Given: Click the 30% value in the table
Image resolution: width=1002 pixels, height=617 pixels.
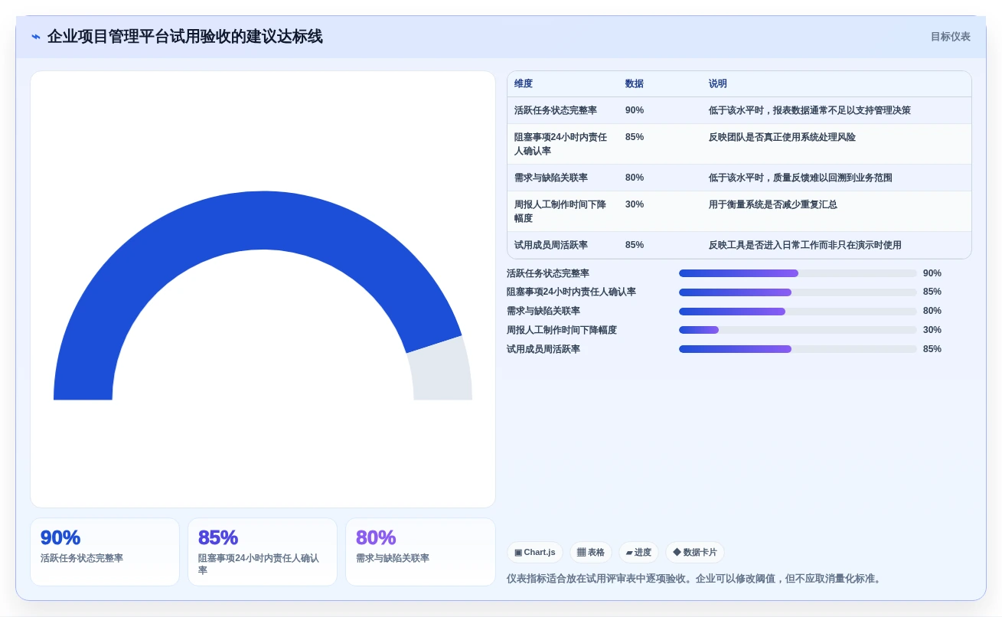Looking at the screenshot, I should pyautogui.click(x=635, y=205).
